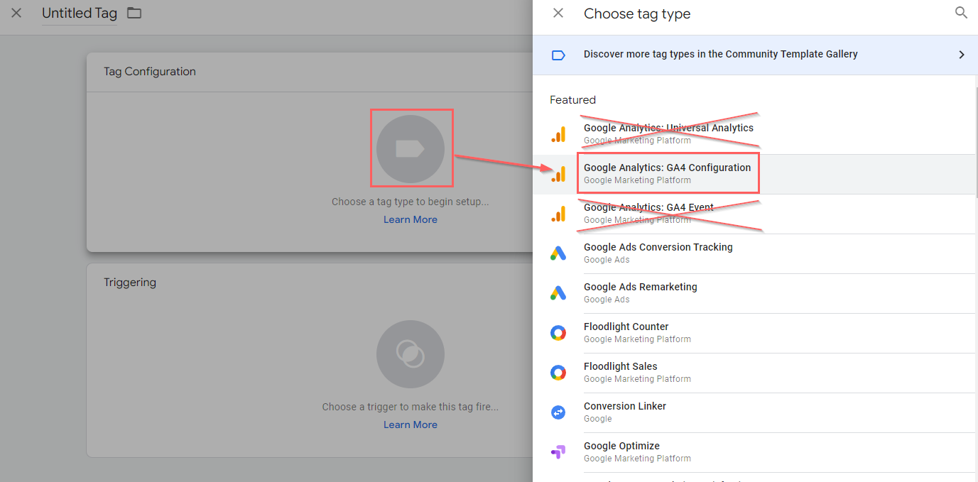Click the Google Ads Remarketing icon
Viewport: 978px width, 482px height.
[558, 293]
